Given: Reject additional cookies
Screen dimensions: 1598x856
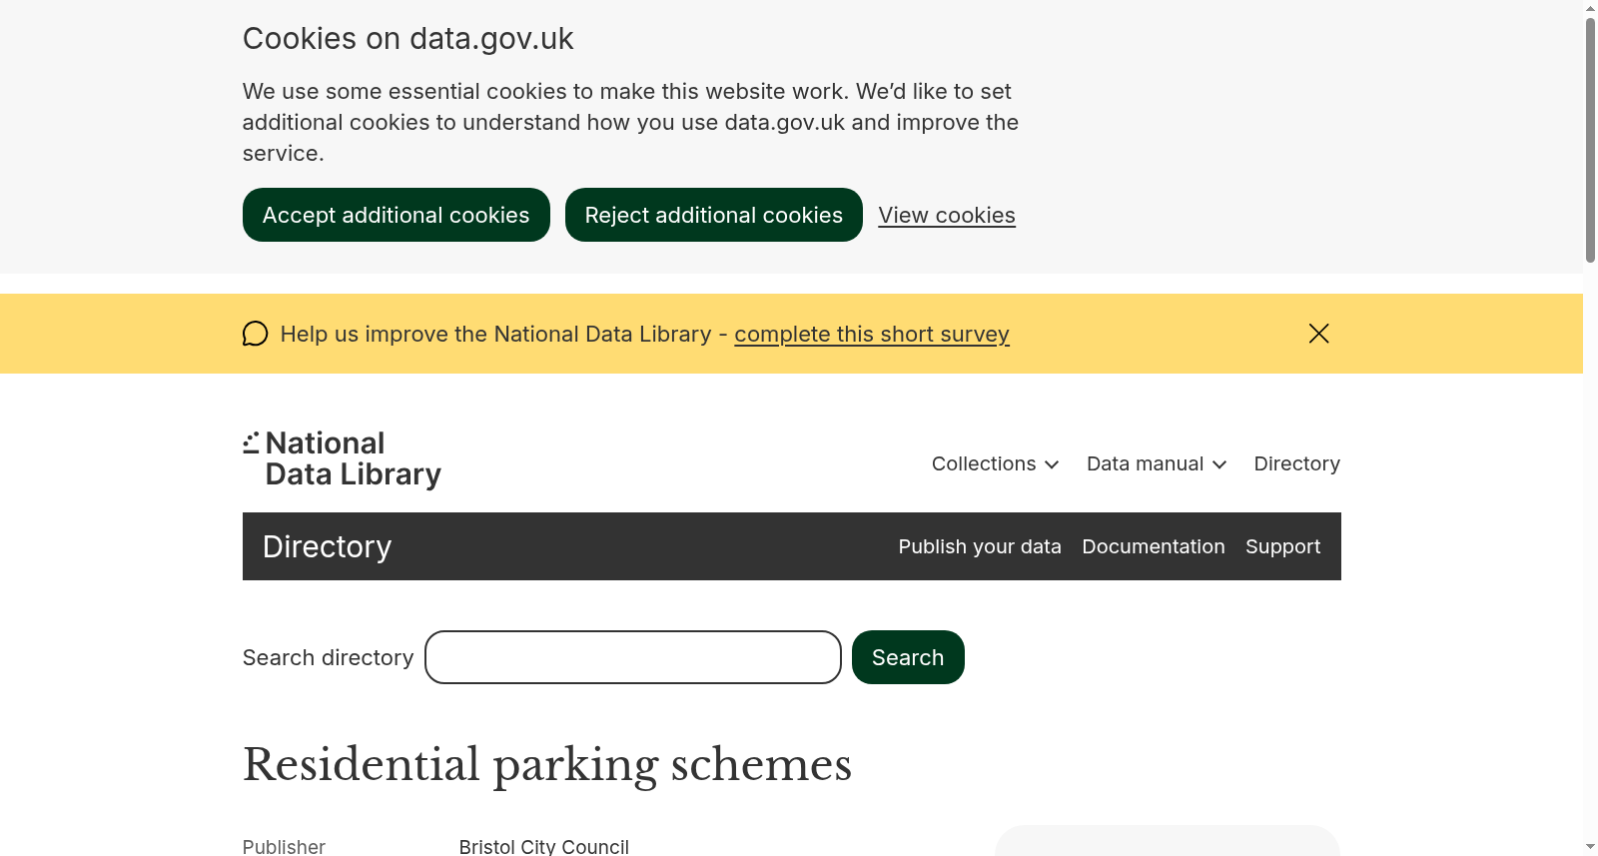Looking at the screenshot, I should click(x=713, y=215).
